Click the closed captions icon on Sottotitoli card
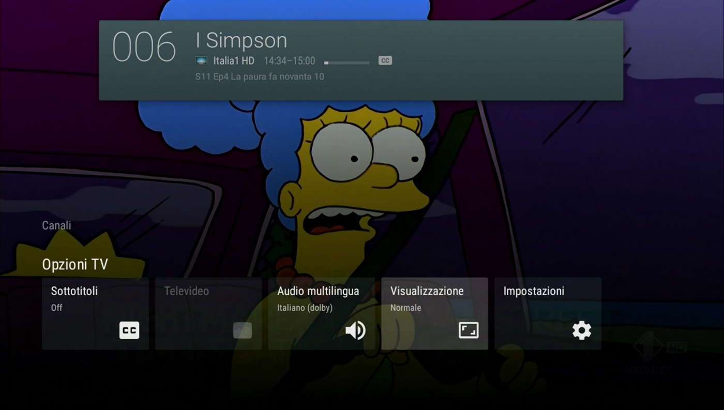The width and height of the screenshot is (724, 410). (x=129, y=330)
